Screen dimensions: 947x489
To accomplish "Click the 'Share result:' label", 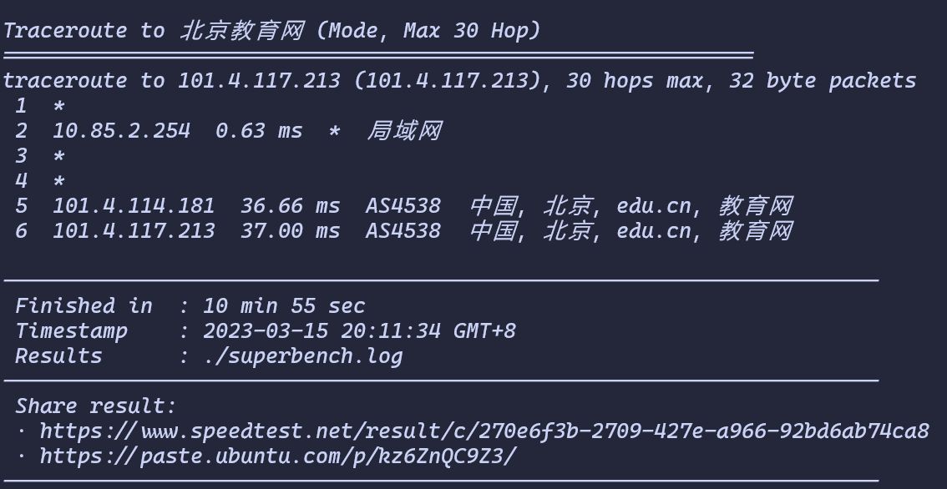I will [95, 406].
